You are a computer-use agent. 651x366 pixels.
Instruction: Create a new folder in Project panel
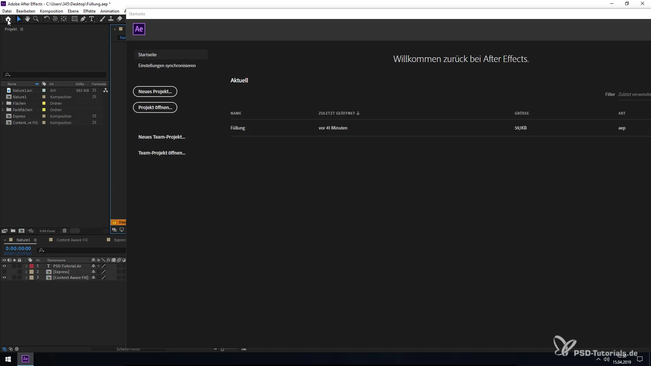[x=13, y=231]
